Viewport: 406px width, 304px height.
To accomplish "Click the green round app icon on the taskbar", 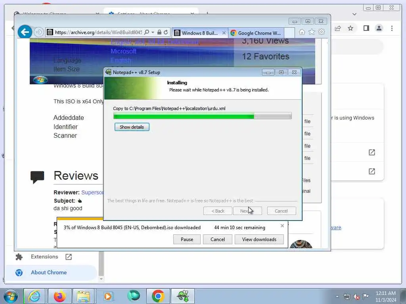I will pyautogui.click(x=134, y=296).
